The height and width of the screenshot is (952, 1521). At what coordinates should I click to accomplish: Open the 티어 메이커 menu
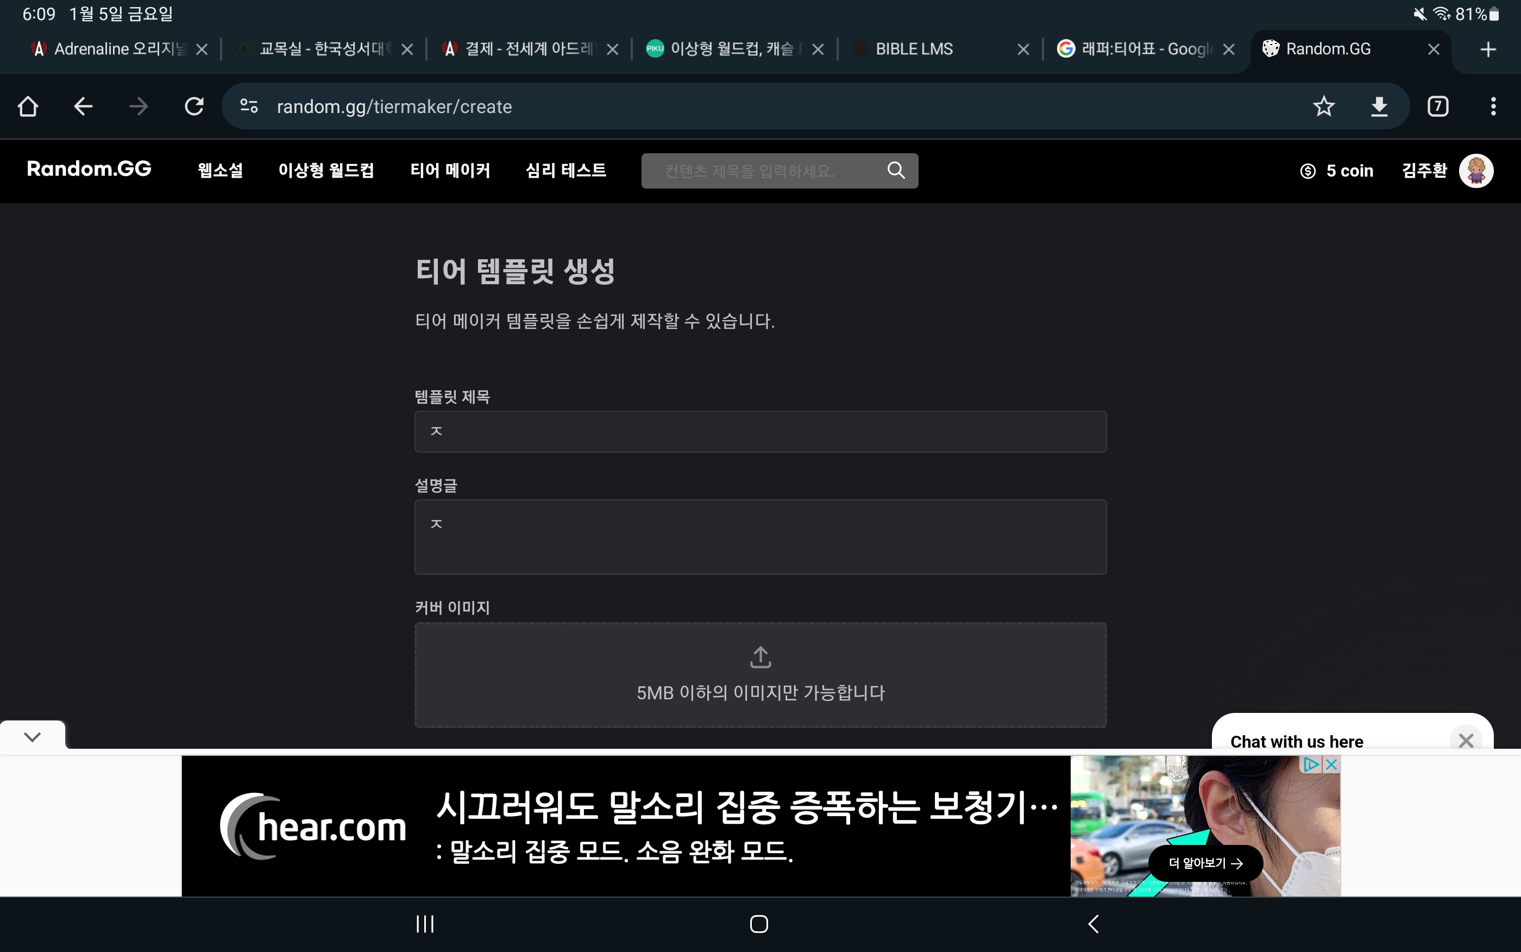[450, 170]
